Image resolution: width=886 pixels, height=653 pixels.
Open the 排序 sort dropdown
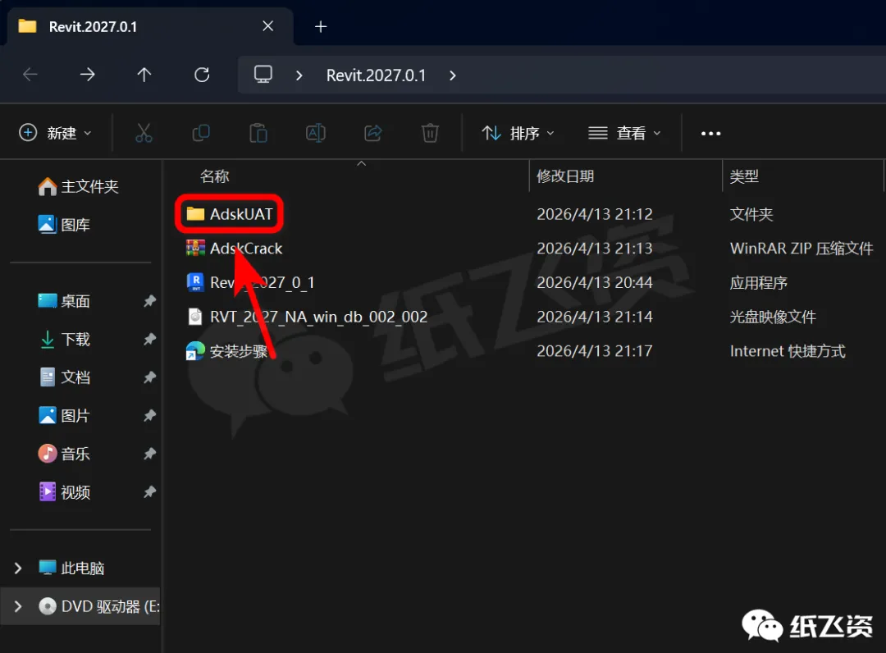coord(518,133)
